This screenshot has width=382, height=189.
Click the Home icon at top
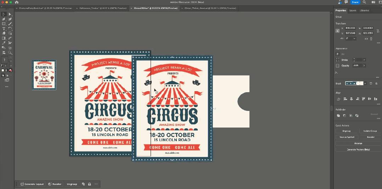click(17, 2)
